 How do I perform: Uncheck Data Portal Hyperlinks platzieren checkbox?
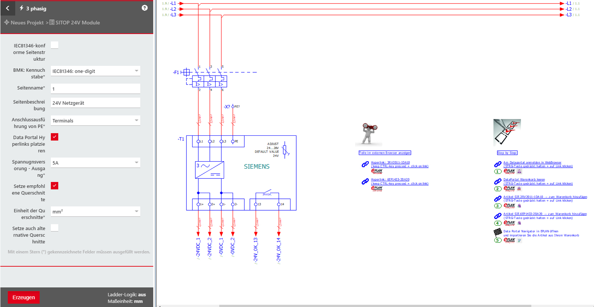(55, 137)
